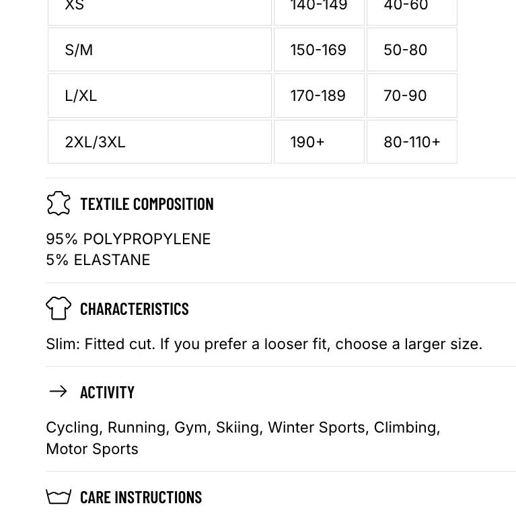Click the 170-189 height cell
516x516 pixels.
319,96
